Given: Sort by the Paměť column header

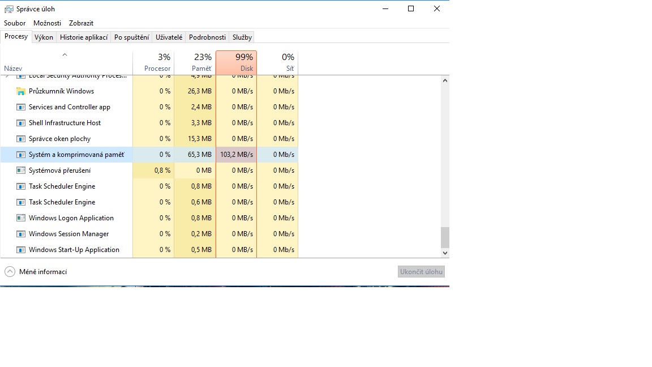Looking at the screenshot, I should 195,63.
